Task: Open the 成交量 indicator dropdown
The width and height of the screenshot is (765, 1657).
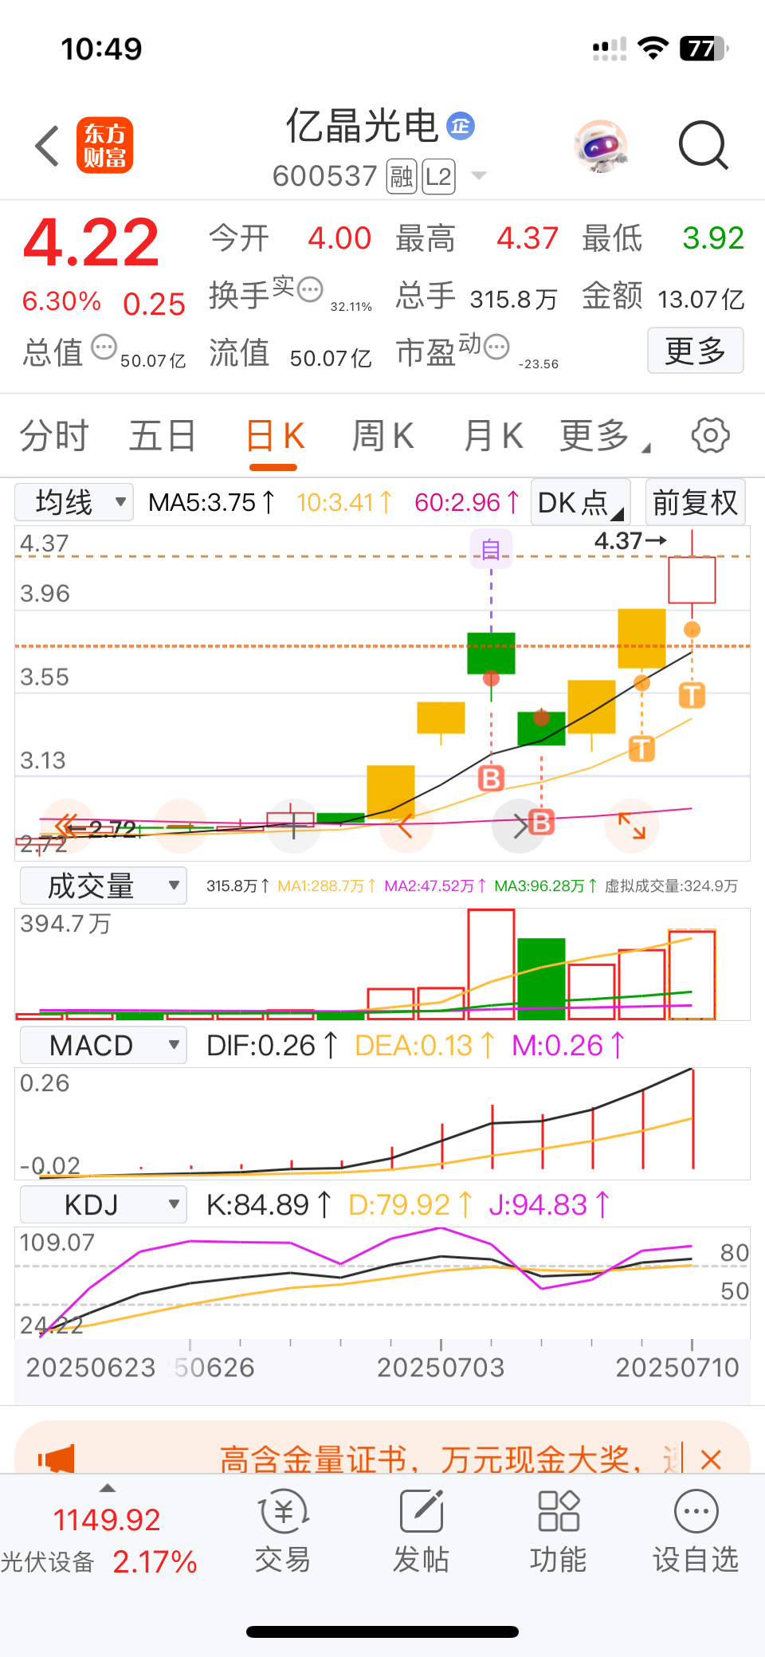Action: 104,885
